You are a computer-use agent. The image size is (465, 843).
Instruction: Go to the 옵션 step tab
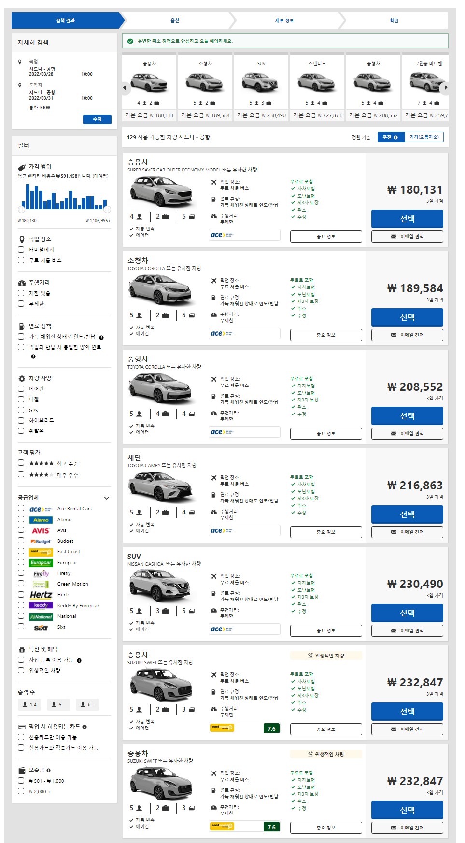pyautogui.click(x=175, y=20)
